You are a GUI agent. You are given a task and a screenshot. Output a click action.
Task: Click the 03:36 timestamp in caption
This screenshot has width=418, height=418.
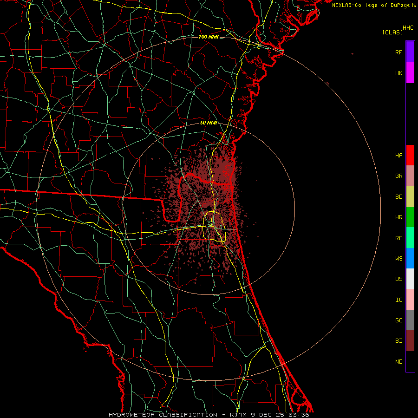pyautogui.click(x=299, y=415)
